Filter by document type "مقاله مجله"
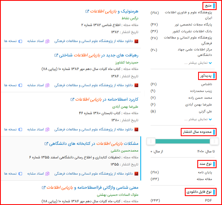 point(204,179)
